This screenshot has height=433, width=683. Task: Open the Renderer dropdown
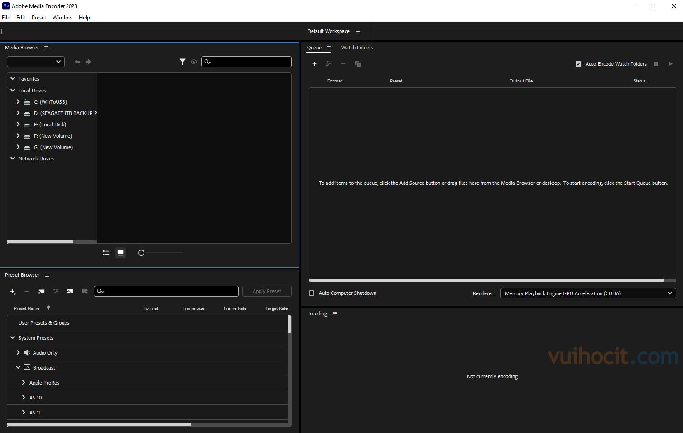pyautogui.click(x=588, y=293)
